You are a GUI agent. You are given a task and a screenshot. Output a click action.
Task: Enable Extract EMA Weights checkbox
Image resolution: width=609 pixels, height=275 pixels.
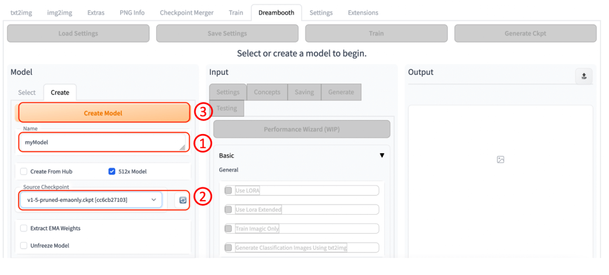click(24, 228)
